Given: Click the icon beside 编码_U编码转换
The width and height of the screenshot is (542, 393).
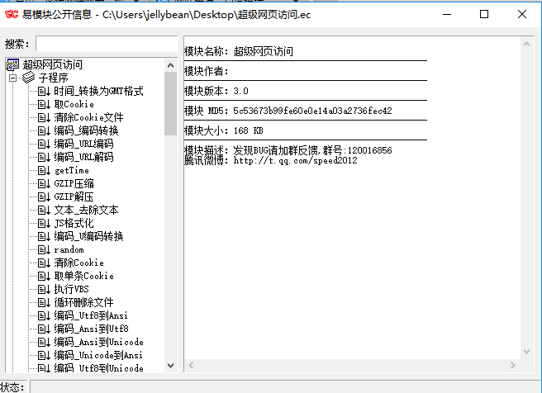Looking at the screenshot, I should pyautogui.click(x=44, y=236).
